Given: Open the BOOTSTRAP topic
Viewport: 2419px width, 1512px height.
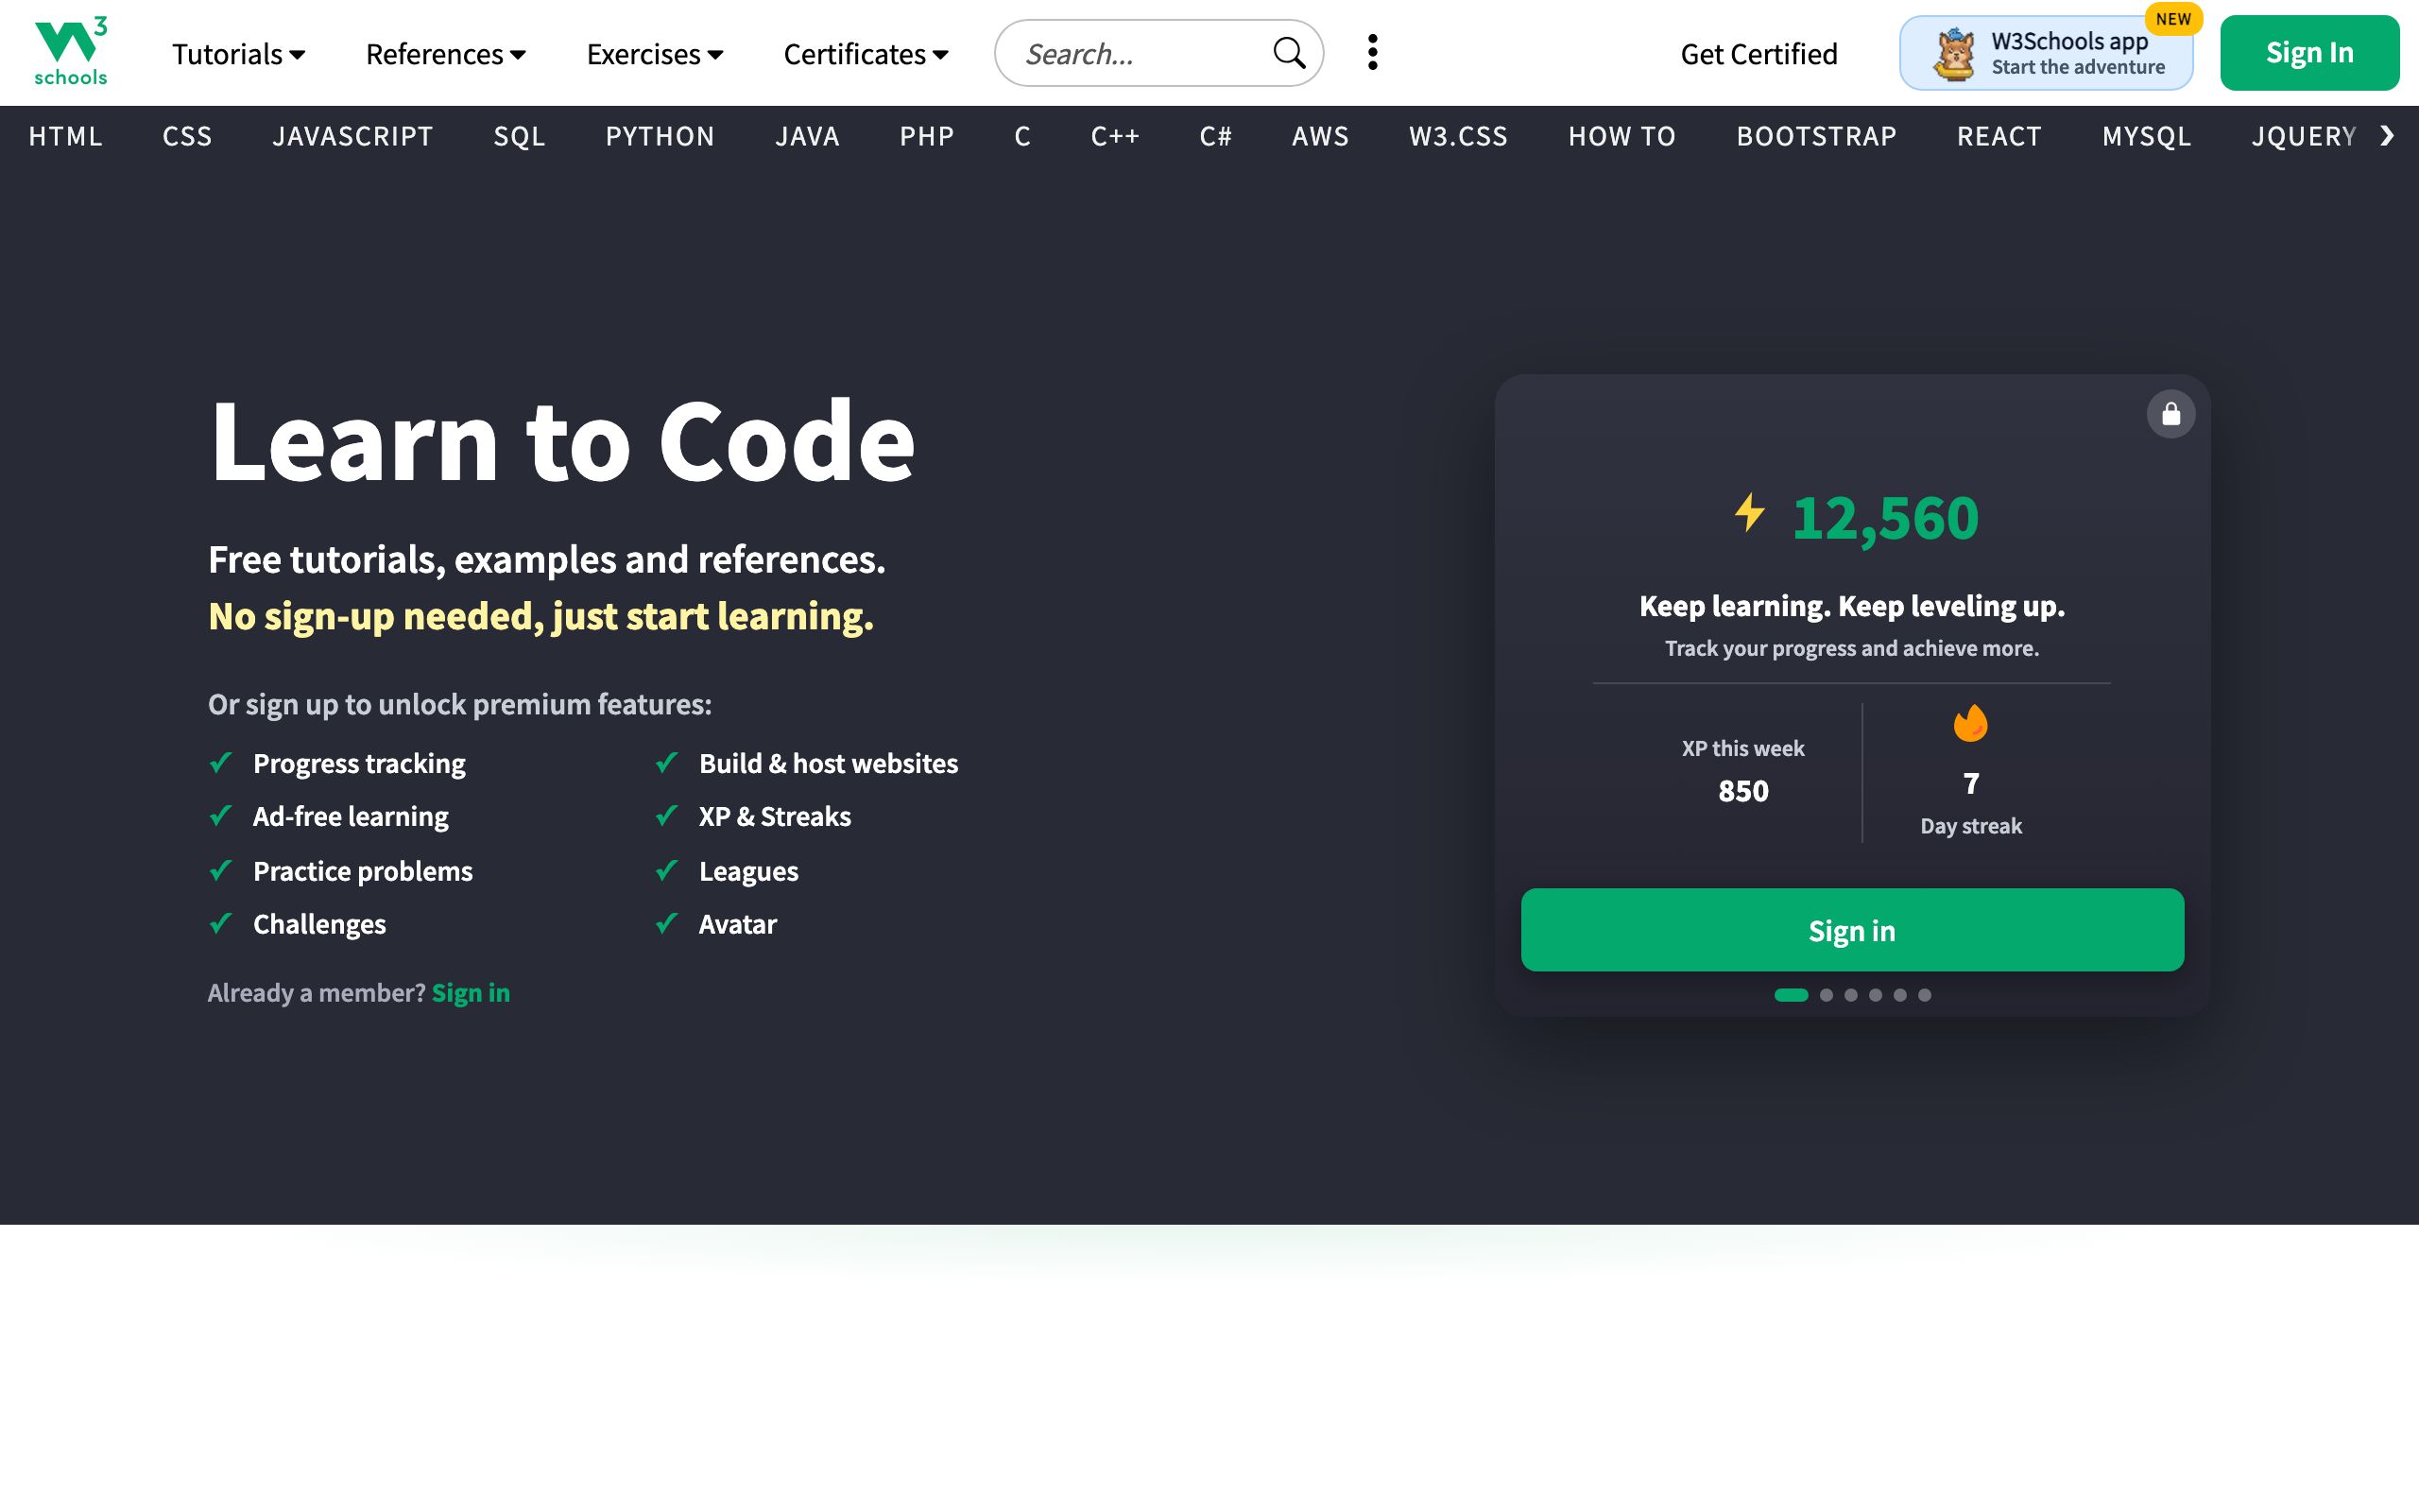Looking at the screenshot, I should coord(1816,137).
